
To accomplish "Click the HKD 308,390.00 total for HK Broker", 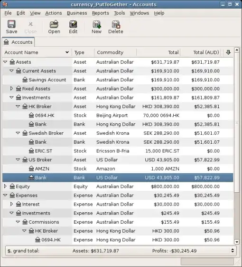I will tap(161, 107).
